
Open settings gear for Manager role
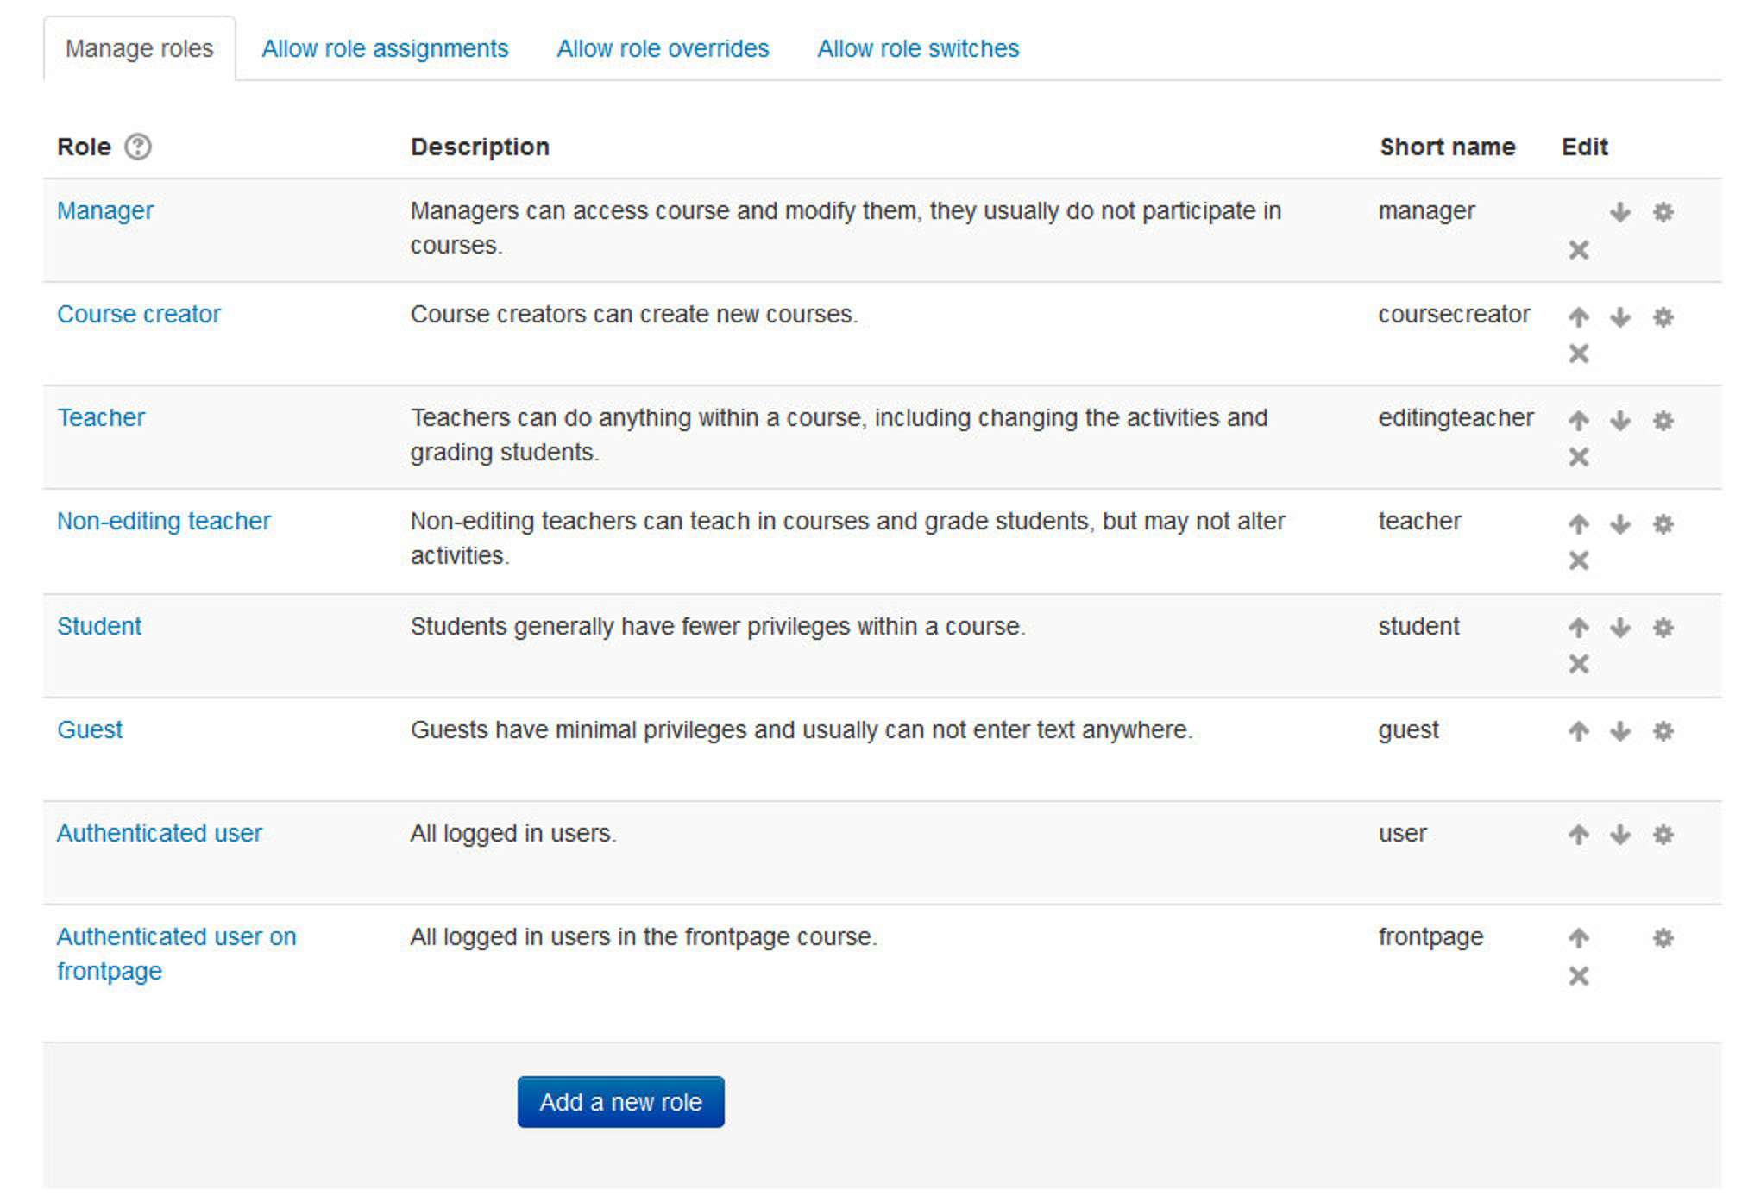pos(1663,212)
